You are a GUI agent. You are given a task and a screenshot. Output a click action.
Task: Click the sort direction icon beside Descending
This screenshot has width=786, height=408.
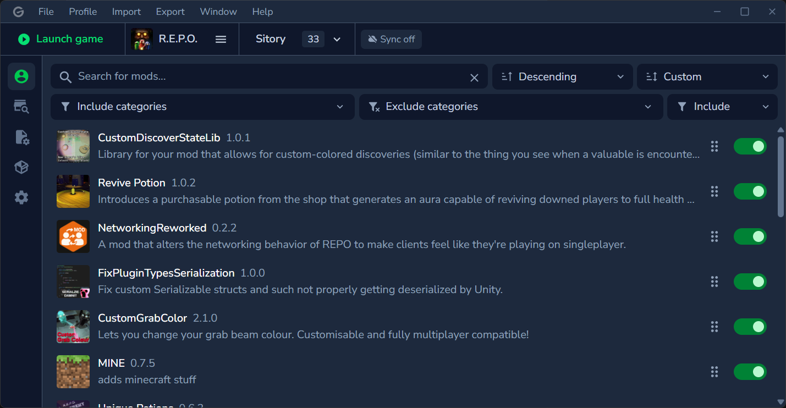click(507, 77)
